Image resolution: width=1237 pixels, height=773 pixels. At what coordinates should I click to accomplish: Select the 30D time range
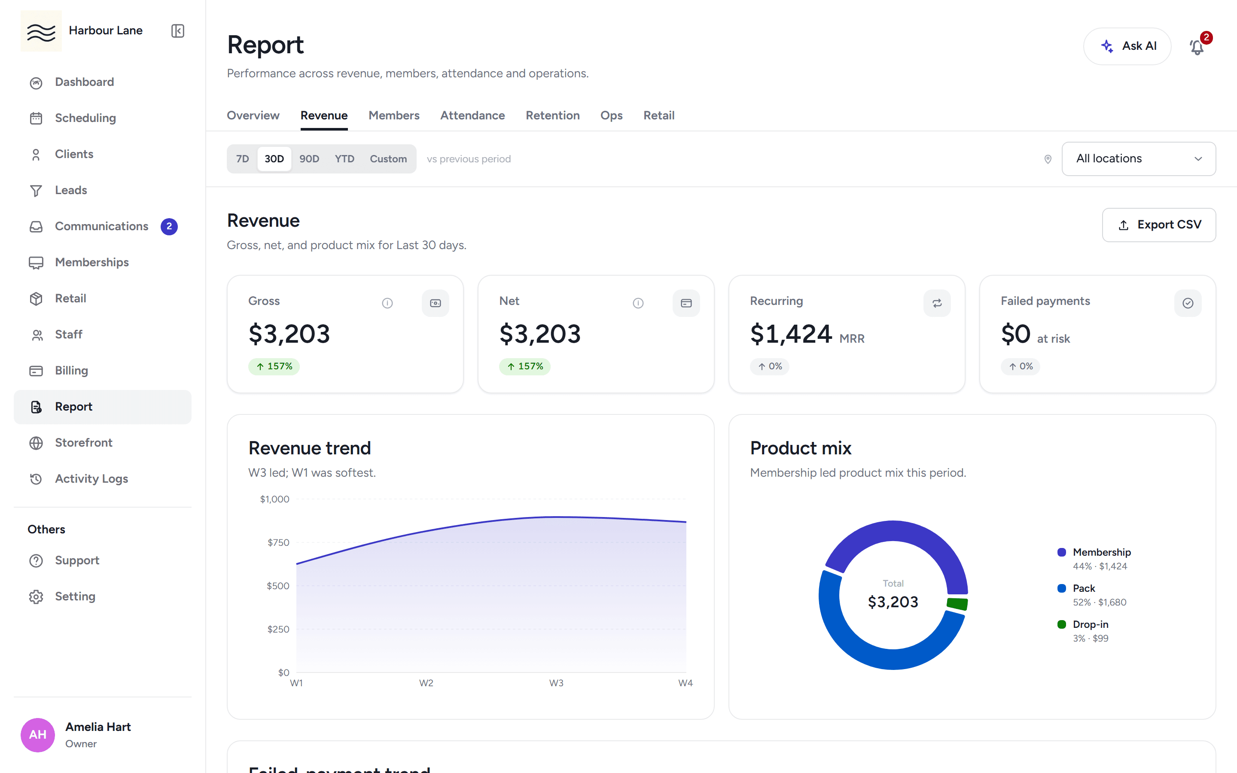pyautogui.click(x=274, y=159)
